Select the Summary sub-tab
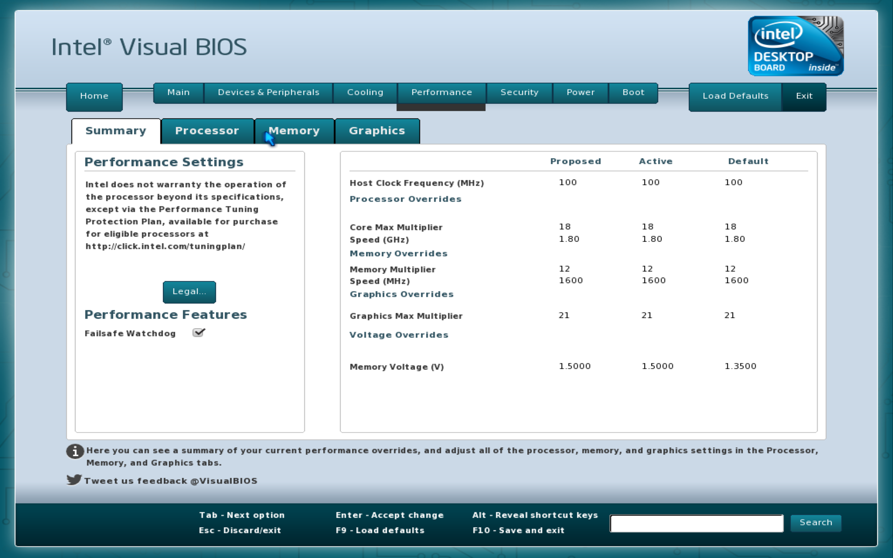Image resolution: width=893 pixels, height=558 pixels. tap(116, 131)
